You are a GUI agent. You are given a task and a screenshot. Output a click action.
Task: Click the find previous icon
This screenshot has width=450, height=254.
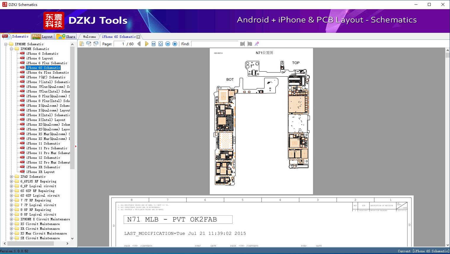[243, 44]
